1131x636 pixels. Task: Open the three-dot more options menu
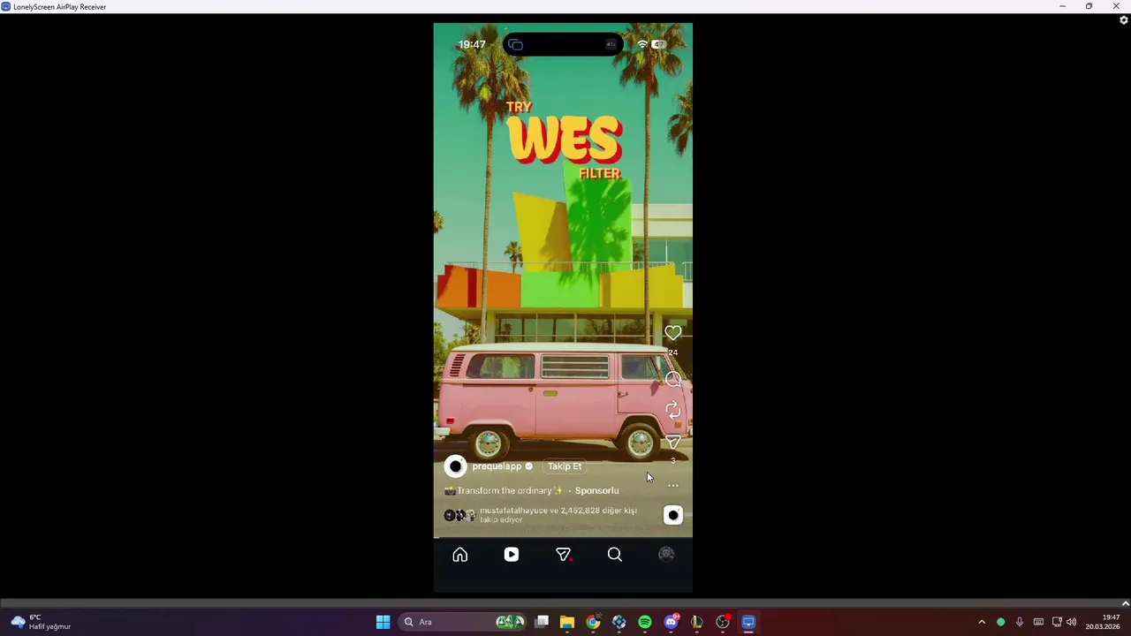[673, 486]
